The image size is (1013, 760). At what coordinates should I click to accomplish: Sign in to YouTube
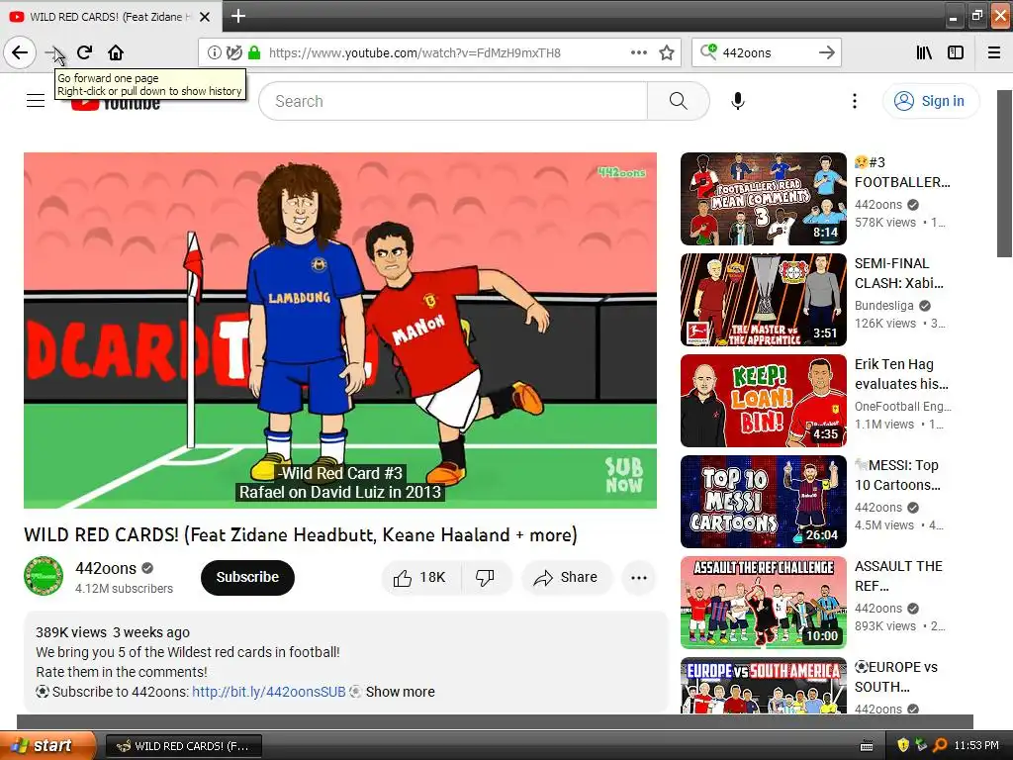coord(931,101)
